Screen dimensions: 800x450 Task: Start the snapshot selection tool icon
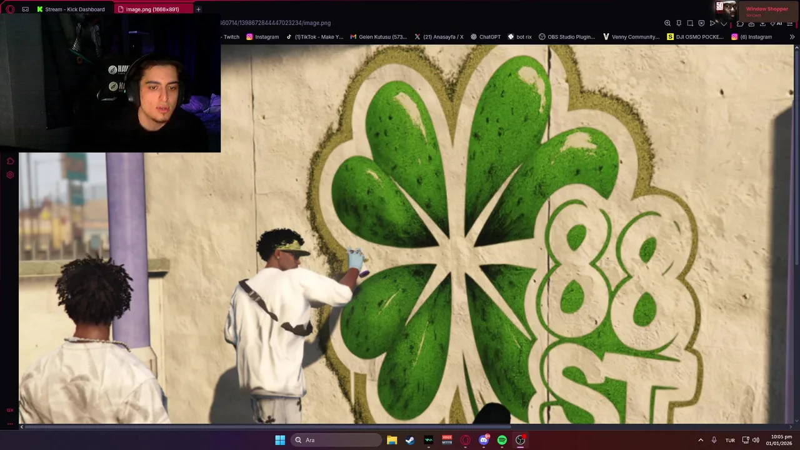coord(690,23)
